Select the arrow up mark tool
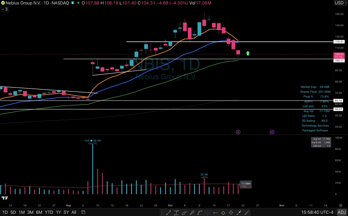The width and height of the screenshot is (348, 216). coord(223,213)
